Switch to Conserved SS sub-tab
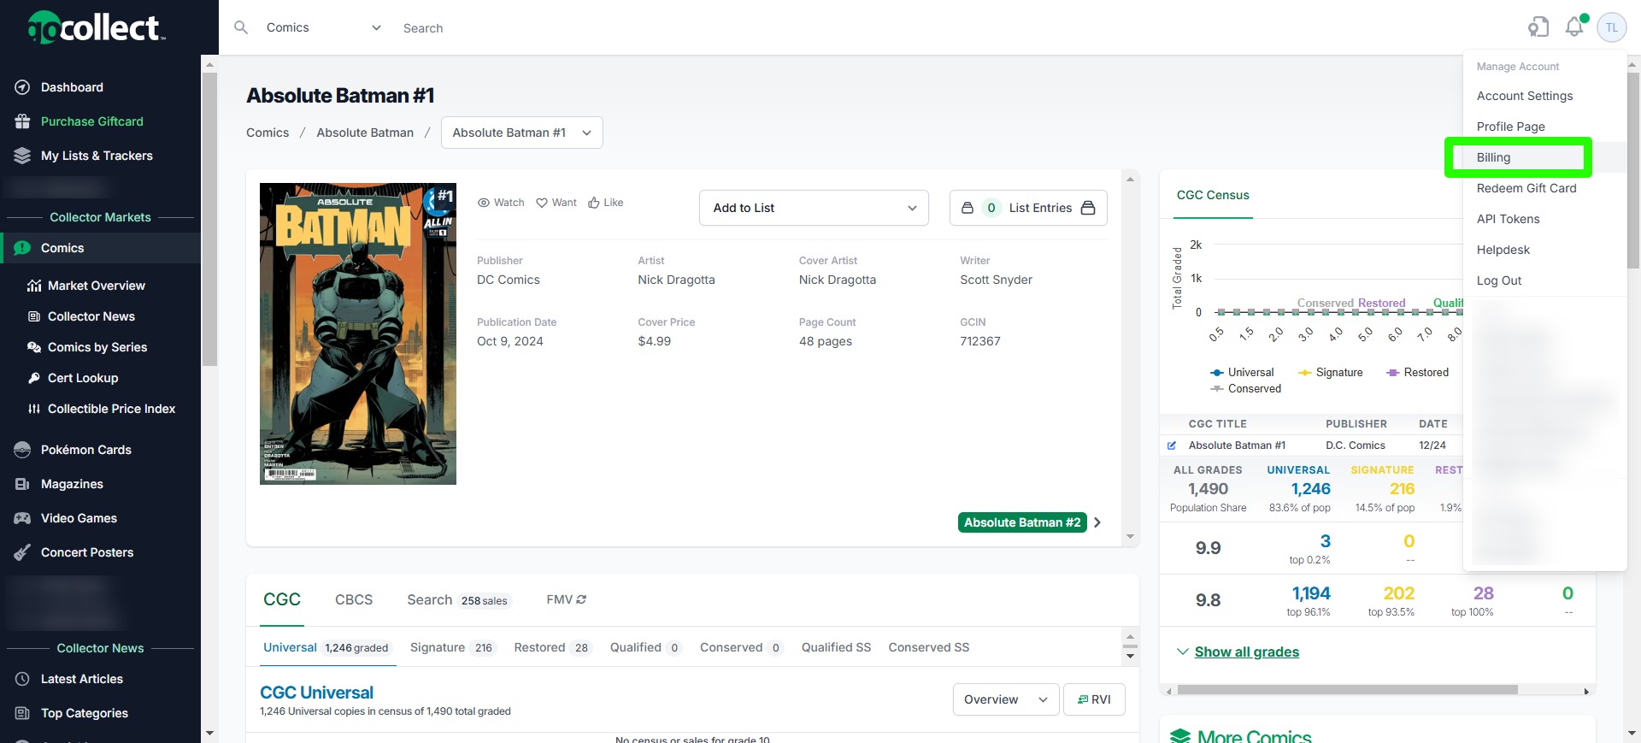1641x743 pixels. tap(928, 647)
